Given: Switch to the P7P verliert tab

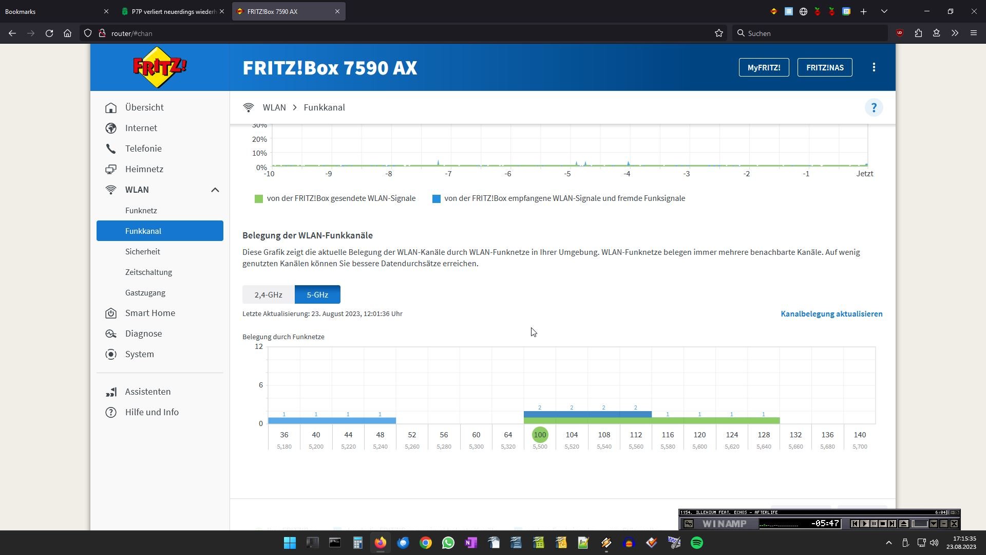Looking at the screenshot, I should [173, 11].
